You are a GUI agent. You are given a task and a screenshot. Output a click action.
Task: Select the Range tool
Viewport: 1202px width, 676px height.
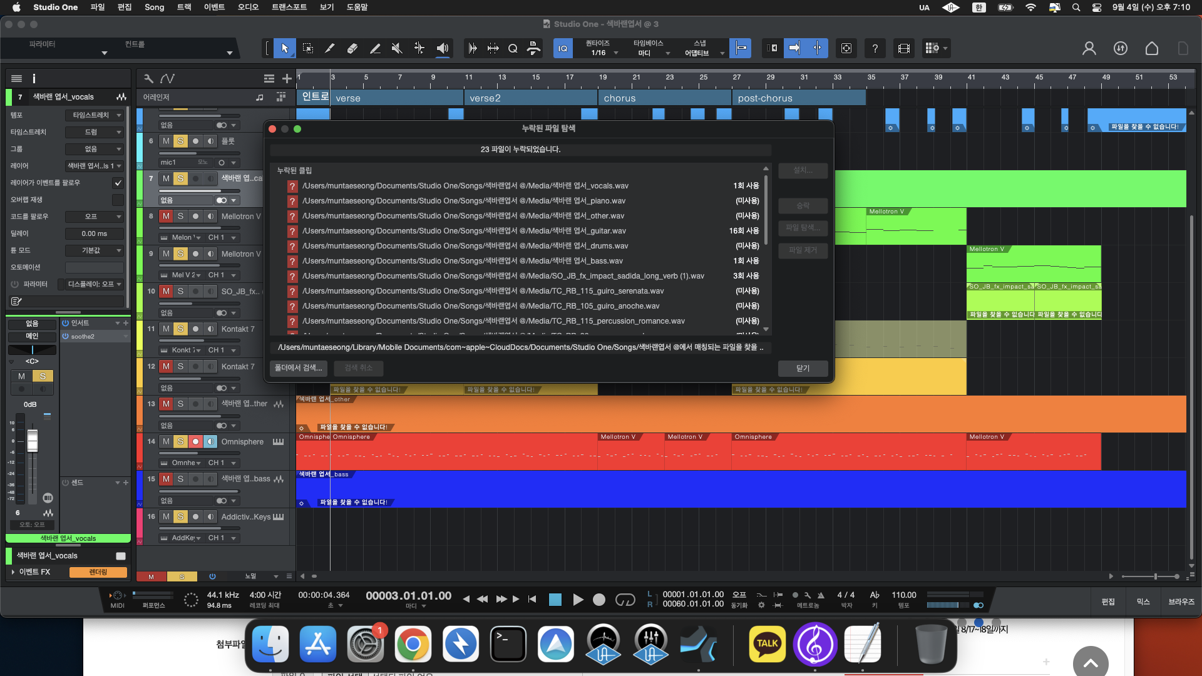(x=307, y=48)
